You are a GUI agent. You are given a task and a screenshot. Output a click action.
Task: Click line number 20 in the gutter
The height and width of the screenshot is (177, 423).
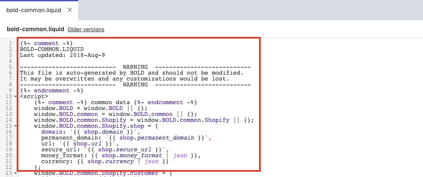pyautogui.click(x=8, y=156)
